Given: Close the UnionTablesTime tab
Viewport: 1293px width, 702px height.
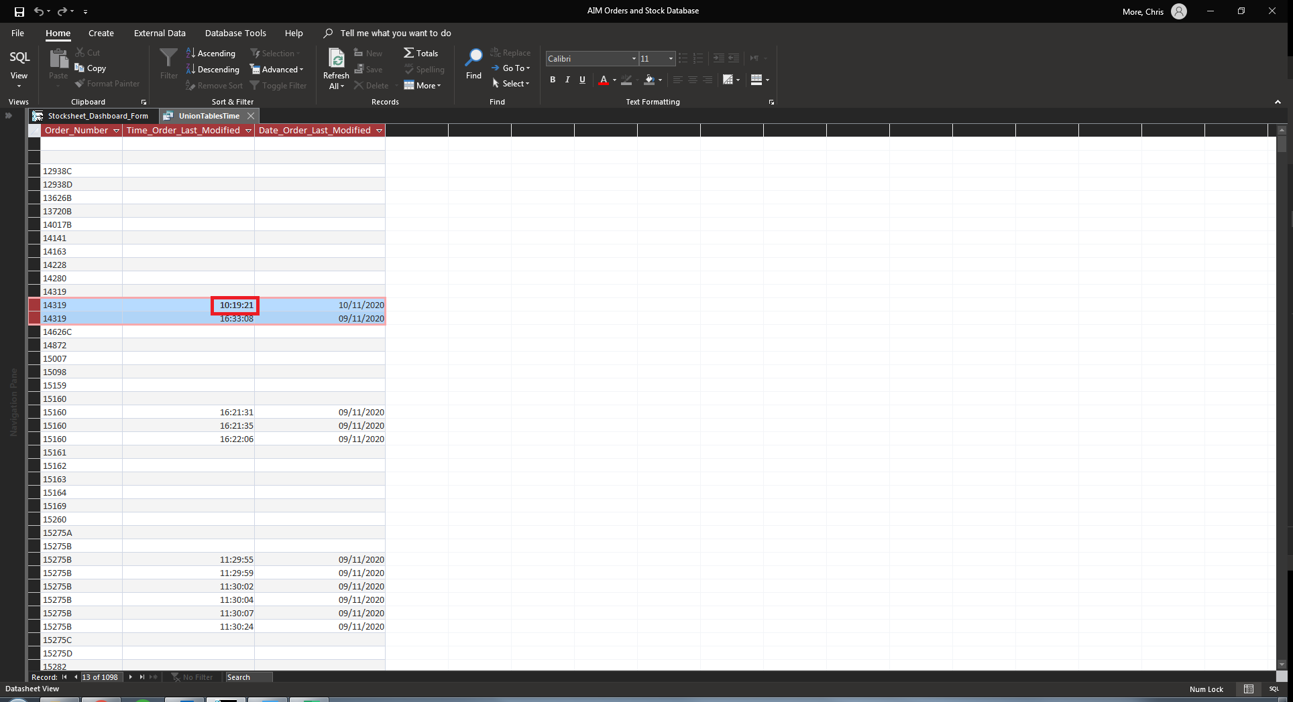Looking at the screenshot, I should pos(251,116).
